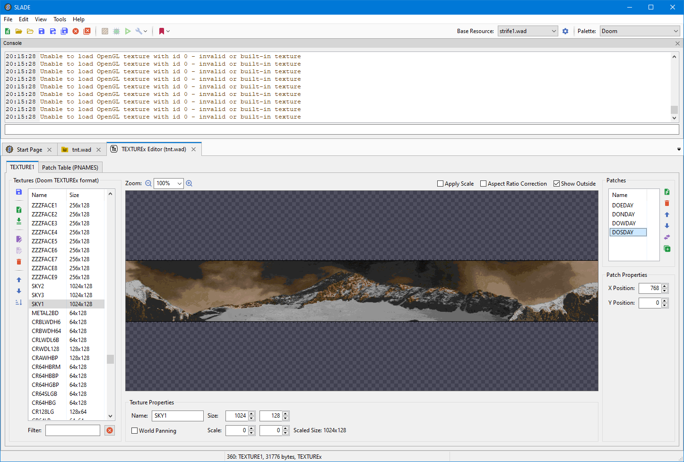Screen dimensions: 684x462
Task: Click the green Run archive play icon
Action: [128, 31]
